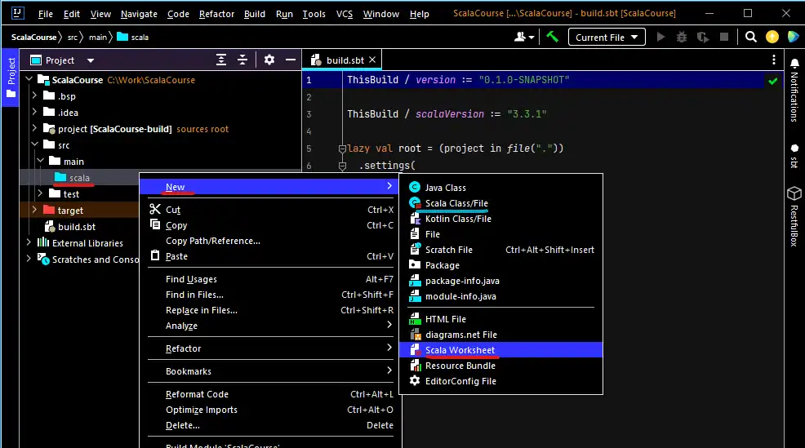This screenshot has width=805, height=448.
Task: Click Reformat Code in context menu
Action: pyautogui.click(x=197, y=394)
